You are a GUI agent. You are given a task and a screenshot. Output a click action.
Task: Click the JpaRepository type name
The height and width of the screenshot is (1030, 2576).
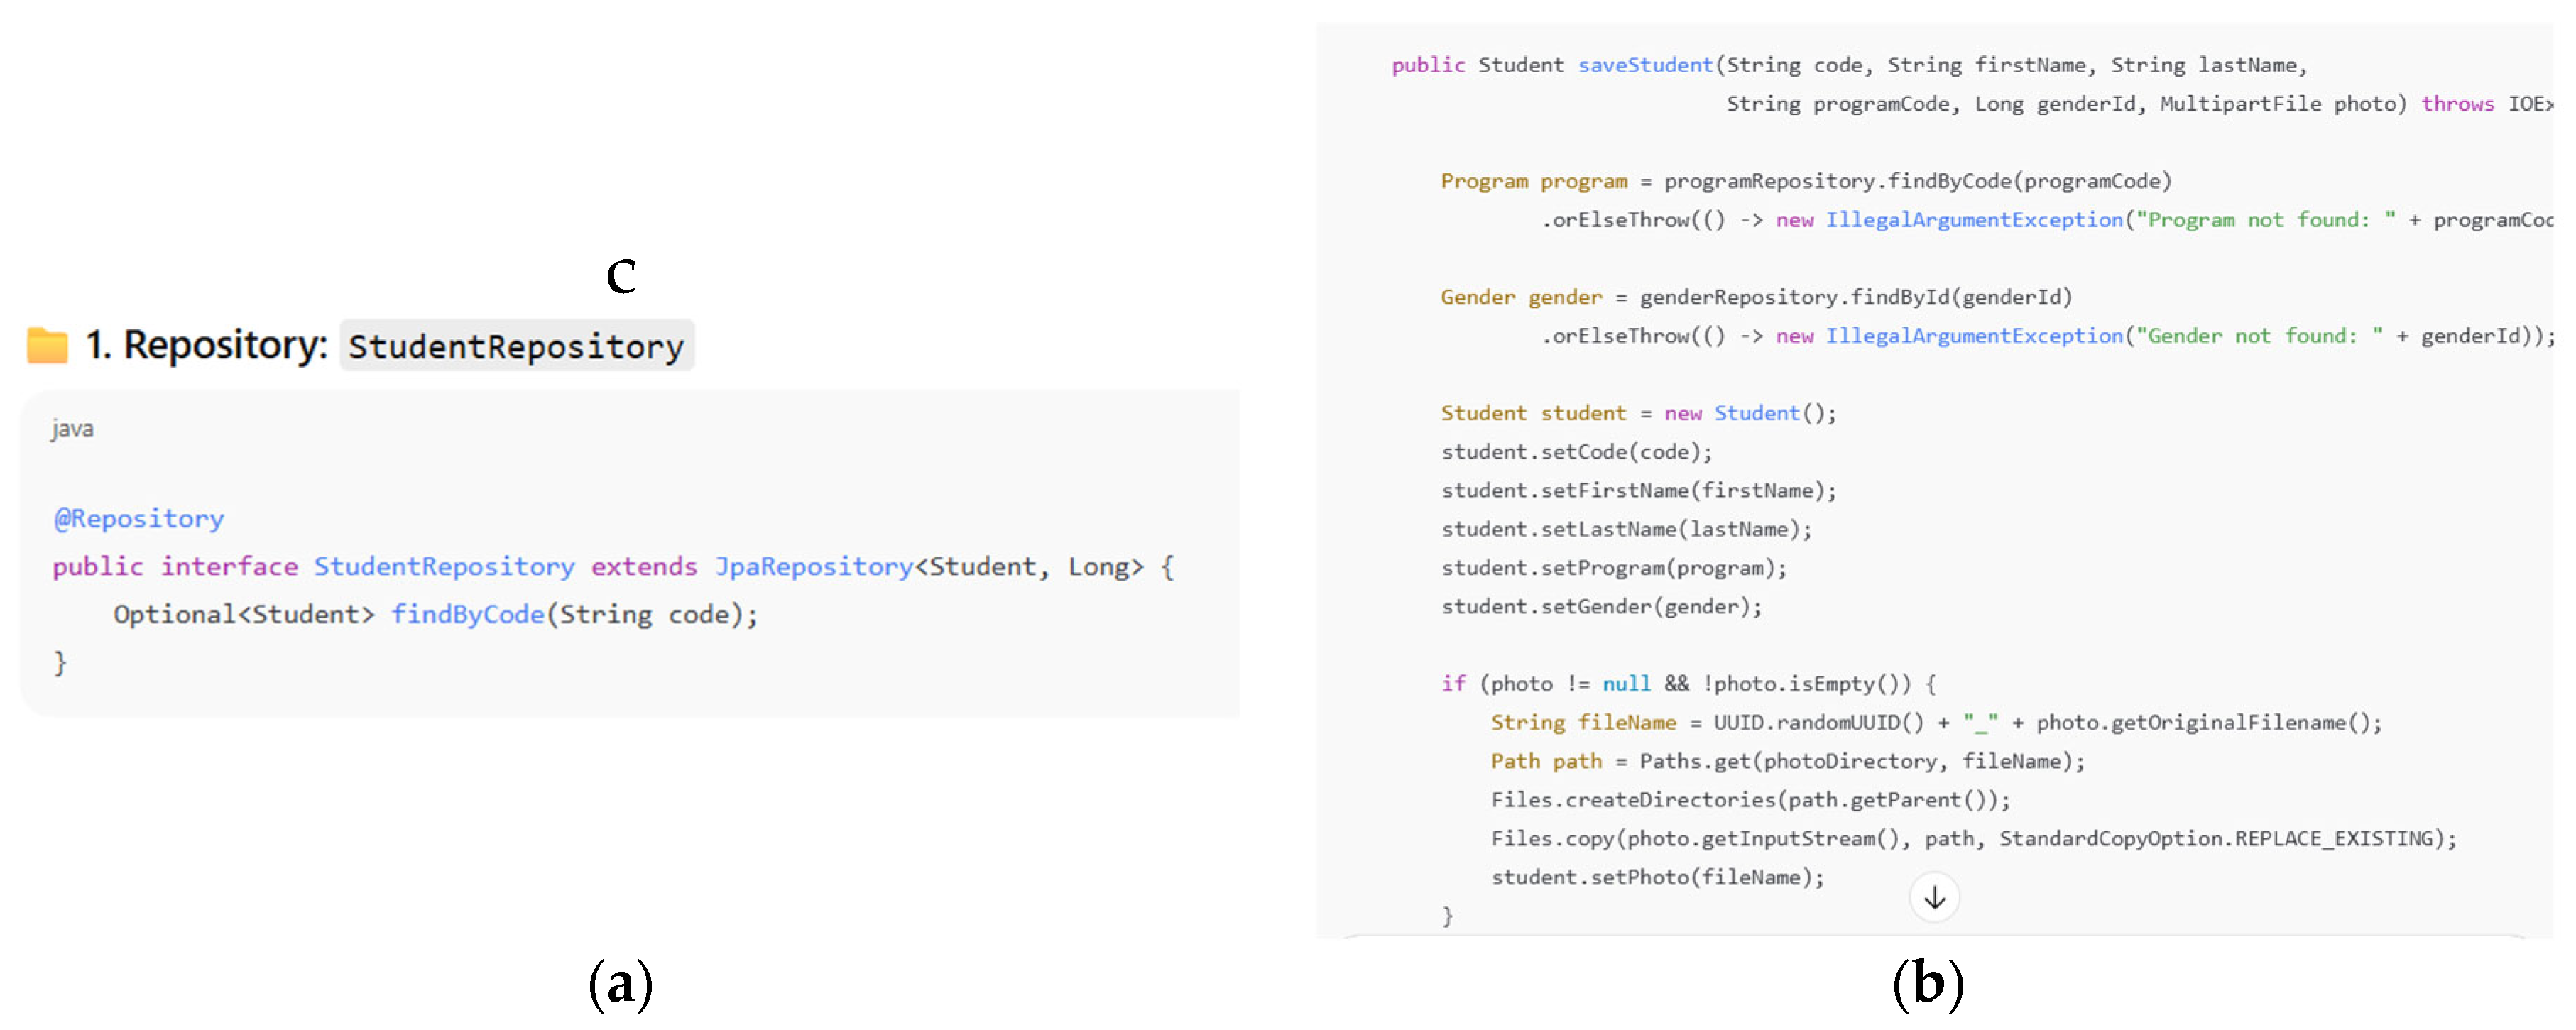click(813, 566)
